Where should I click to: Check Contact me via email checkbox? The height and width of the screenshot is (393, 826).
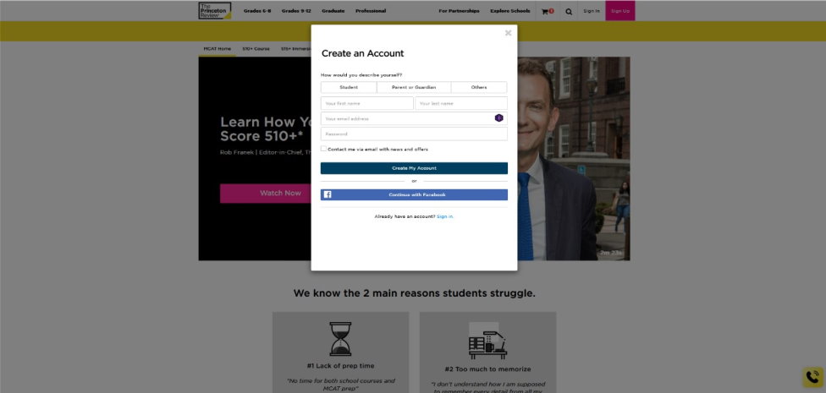(x=323, y=149)
